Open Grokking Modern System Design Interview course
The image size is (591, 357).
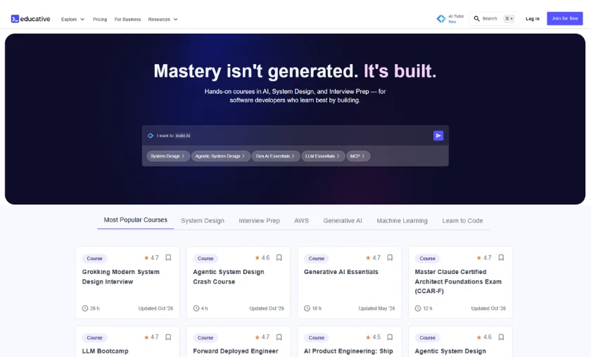coord(120,277)
